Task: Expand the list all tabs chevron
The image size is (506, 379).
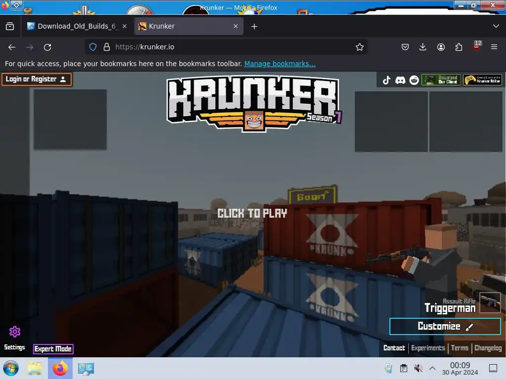Action: click(496, 26)
